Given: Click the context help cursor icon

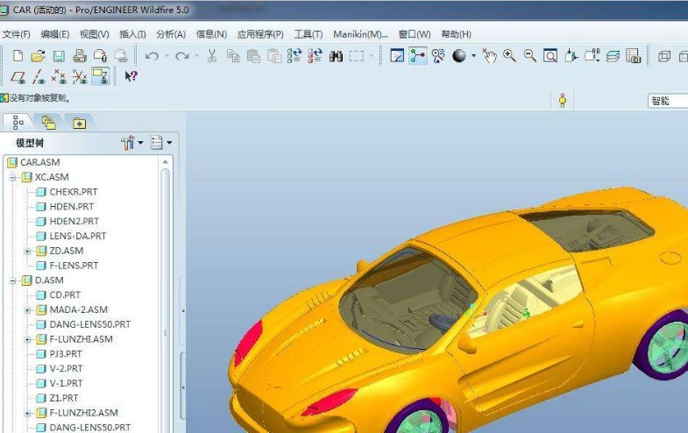Looking at the screenshot, I should pos(131,76).
